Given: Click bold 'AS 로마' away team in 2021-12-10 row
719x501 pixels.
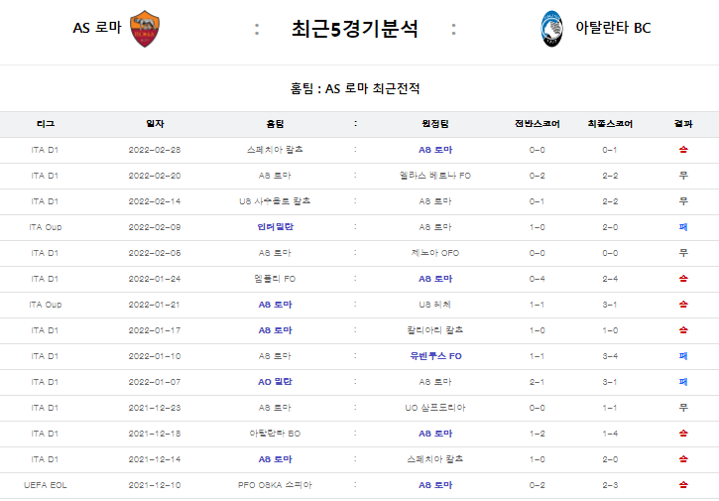Looking at the screenshot, I should tap(435, 484).
